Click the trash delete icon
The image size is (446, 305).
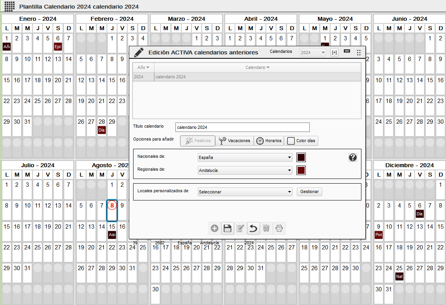tap(266, 228)
